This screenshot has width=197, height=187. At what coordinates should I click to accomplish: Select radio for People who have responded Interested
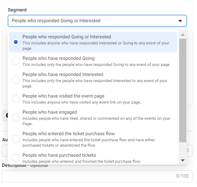pyautogui.click(x=16, y=80)
